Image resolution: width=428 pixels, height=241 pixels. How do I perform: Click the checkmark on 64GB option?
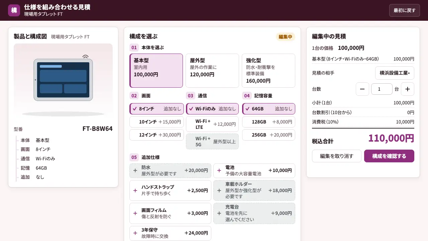[247, 109]
